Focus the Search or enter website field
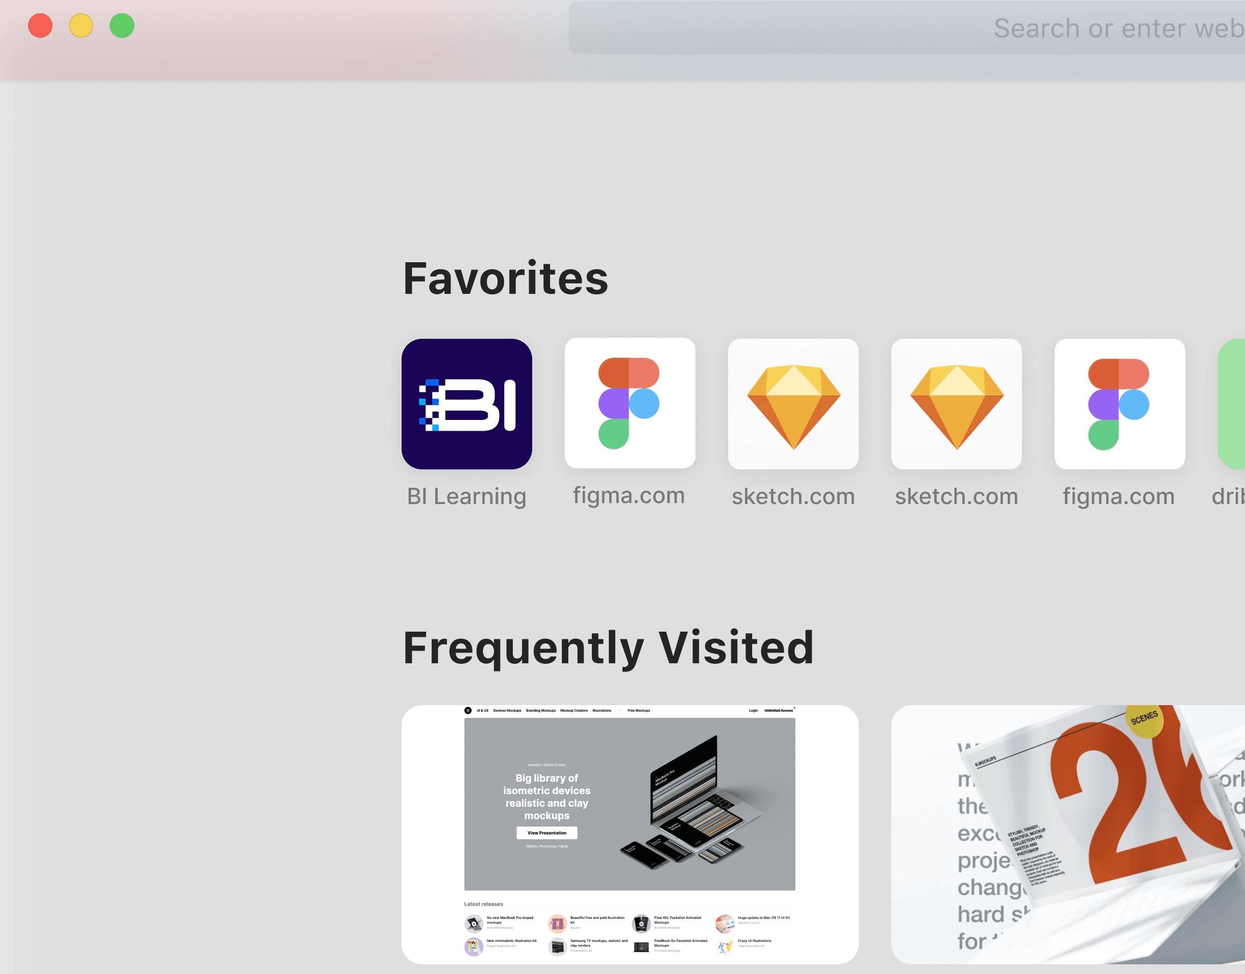Image resolution: width=1245 pixels, height=974 pixels. coord(907,28)
